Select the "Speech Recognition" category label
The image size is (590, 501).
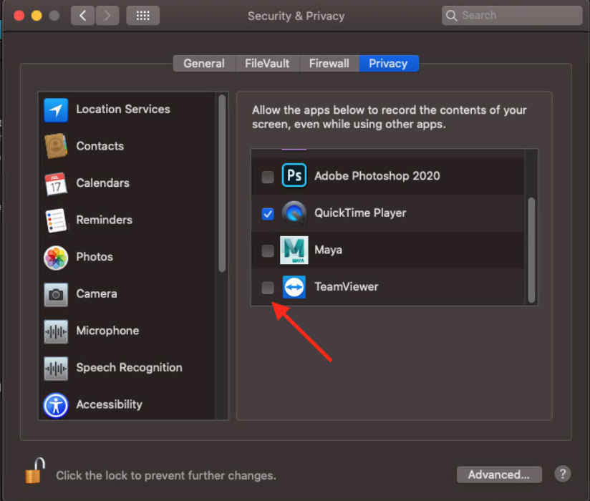pos(129,367)
